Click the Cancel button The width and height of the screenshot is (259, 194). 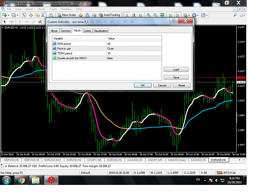[162, 85]
